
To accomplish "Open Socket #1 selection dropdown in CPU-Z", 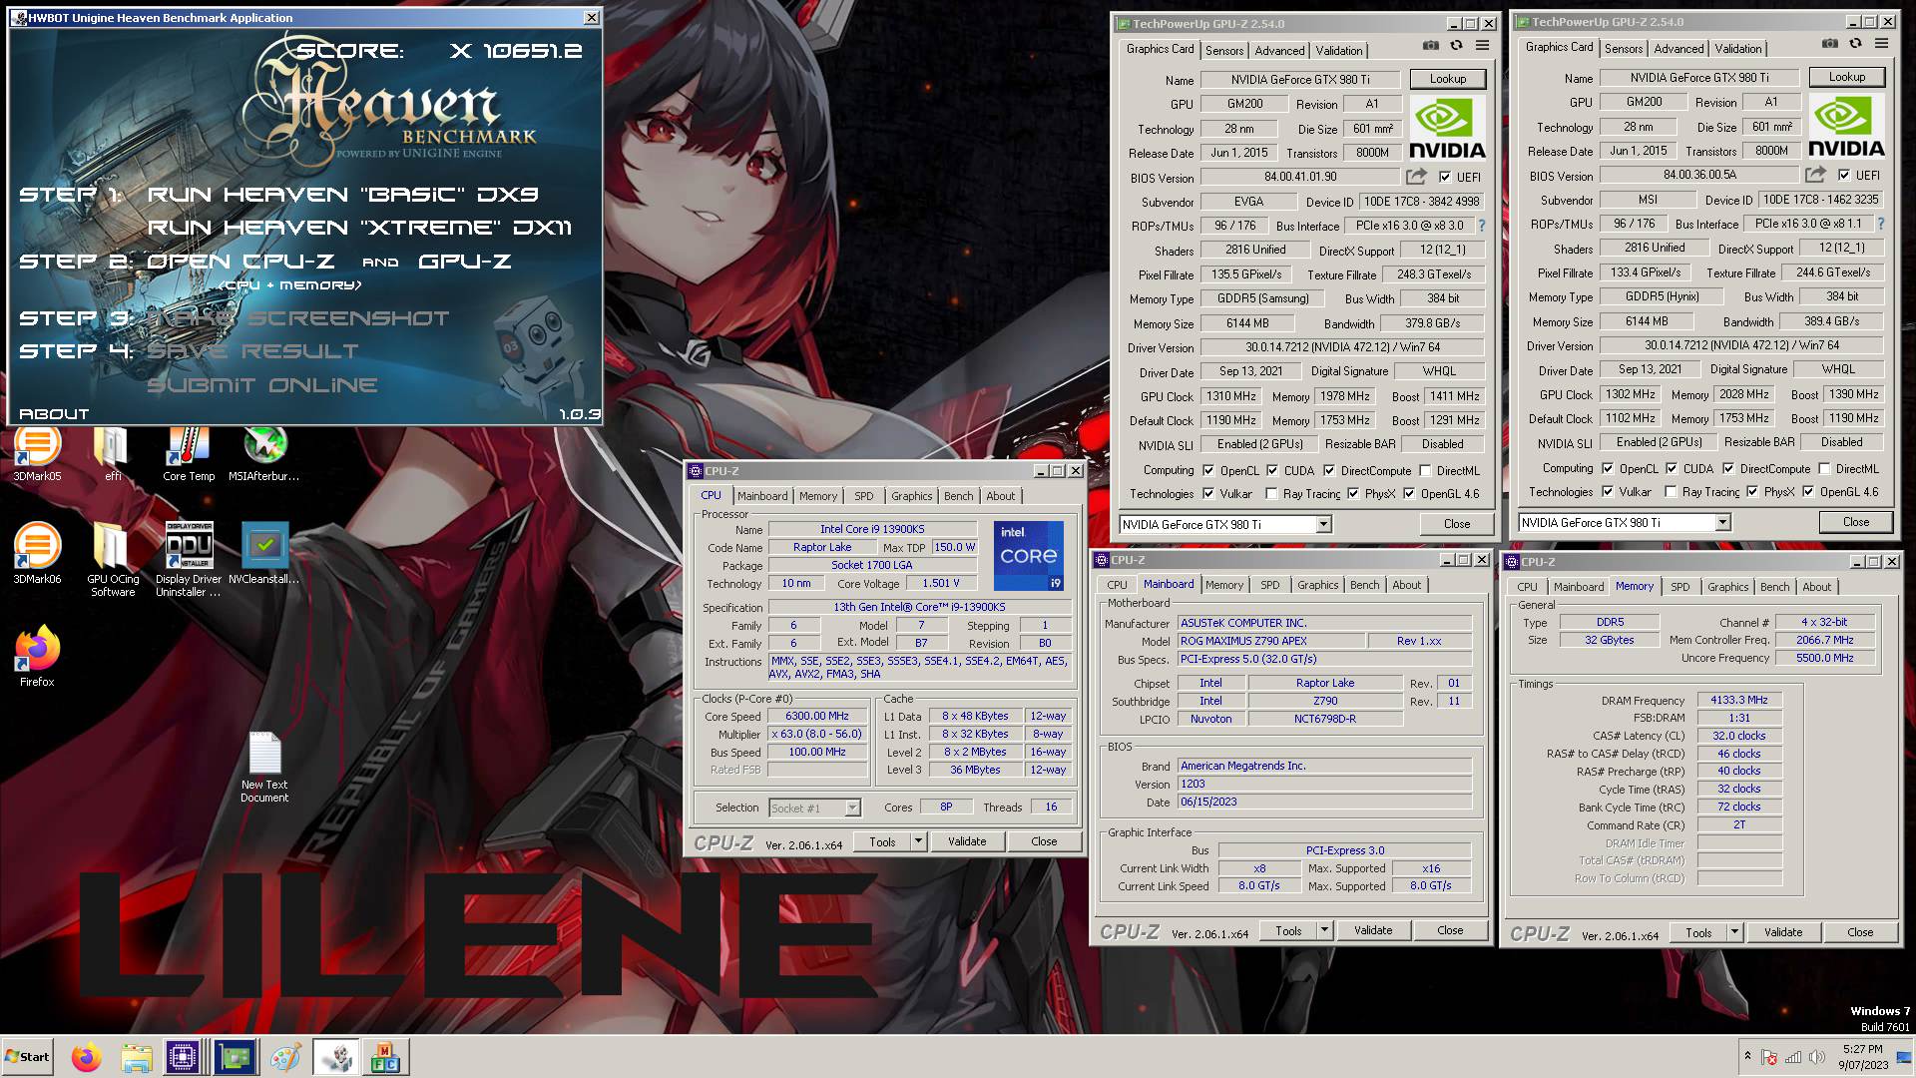I will tap(852, 808).
